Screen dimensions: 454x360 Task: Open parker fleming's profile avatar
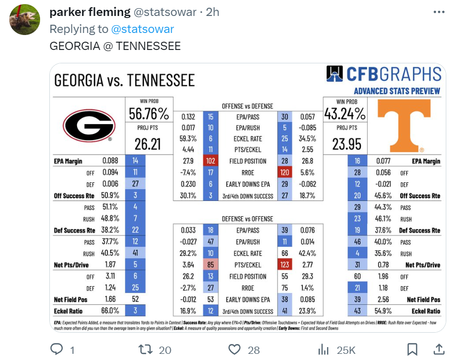pyautogui.click(x=25, y=20)
